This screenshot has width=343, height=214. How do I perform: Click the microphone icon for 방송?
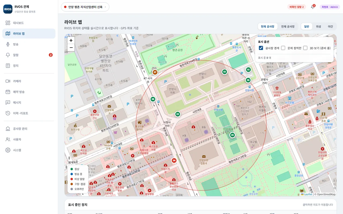coord(8,44)
